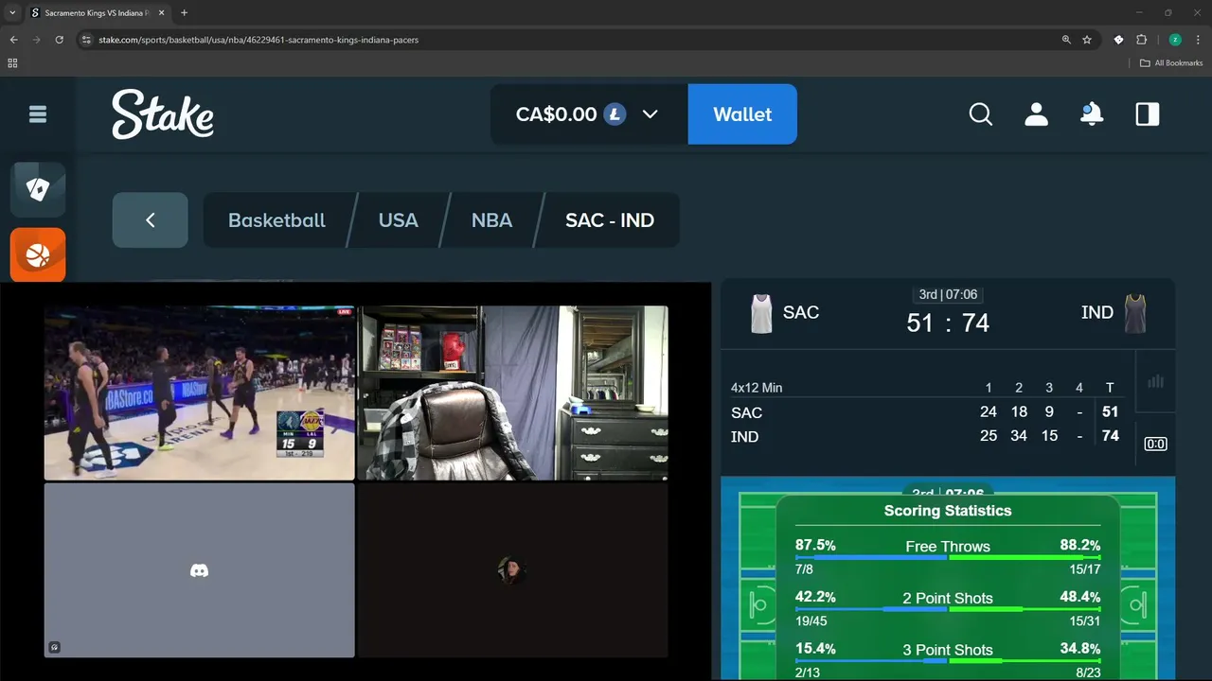Image resolution: width=1212 pixels, height=681 pixels.
Task: Open the Chrome three-dot menu
Action: coord(1198,40)
